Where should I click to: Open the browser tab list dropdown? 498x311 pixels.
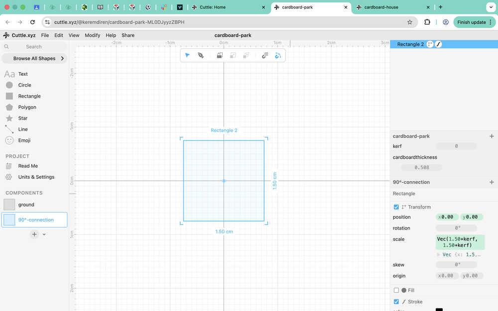(491, 7)
